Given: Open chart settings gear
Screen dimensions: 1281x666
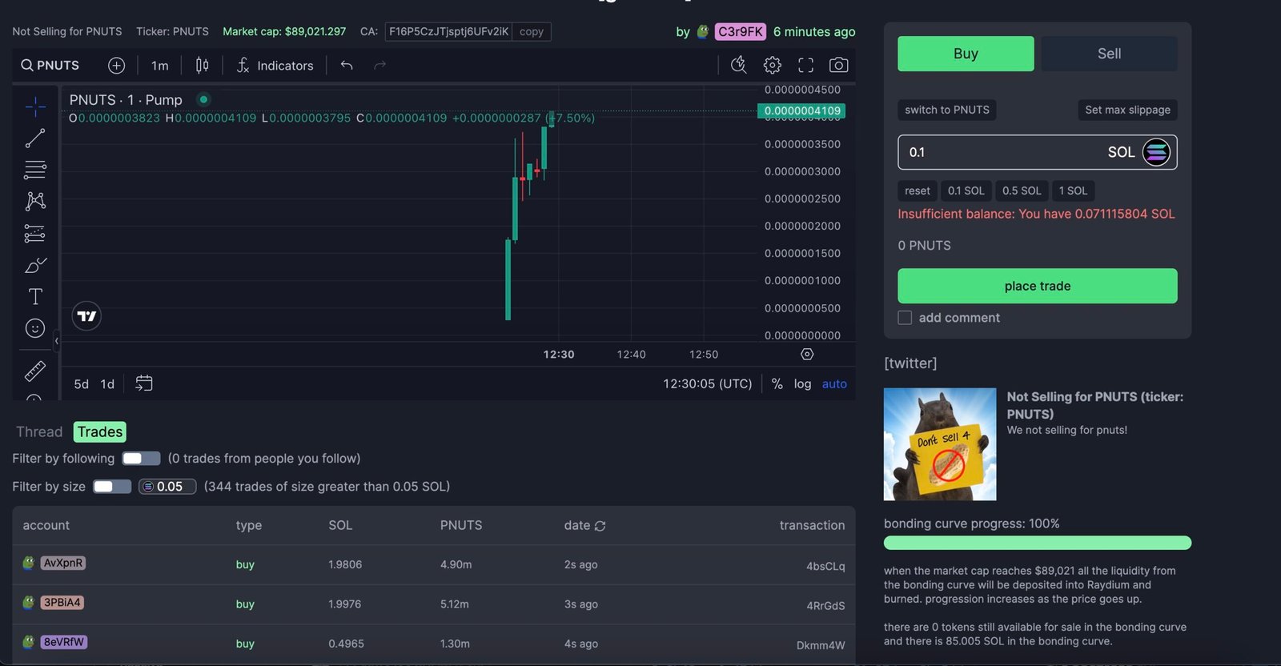Looking at the screenshot, I should coord(773,65).
